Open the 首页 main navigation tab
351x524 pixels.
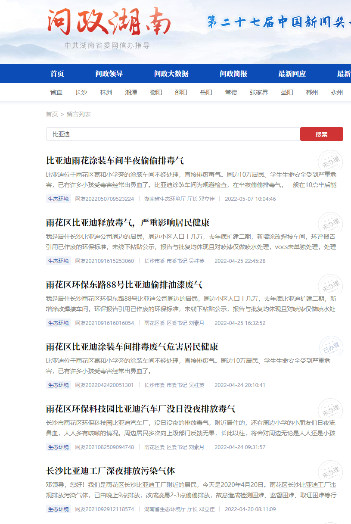pyautogui.click(x=57, y=74)
